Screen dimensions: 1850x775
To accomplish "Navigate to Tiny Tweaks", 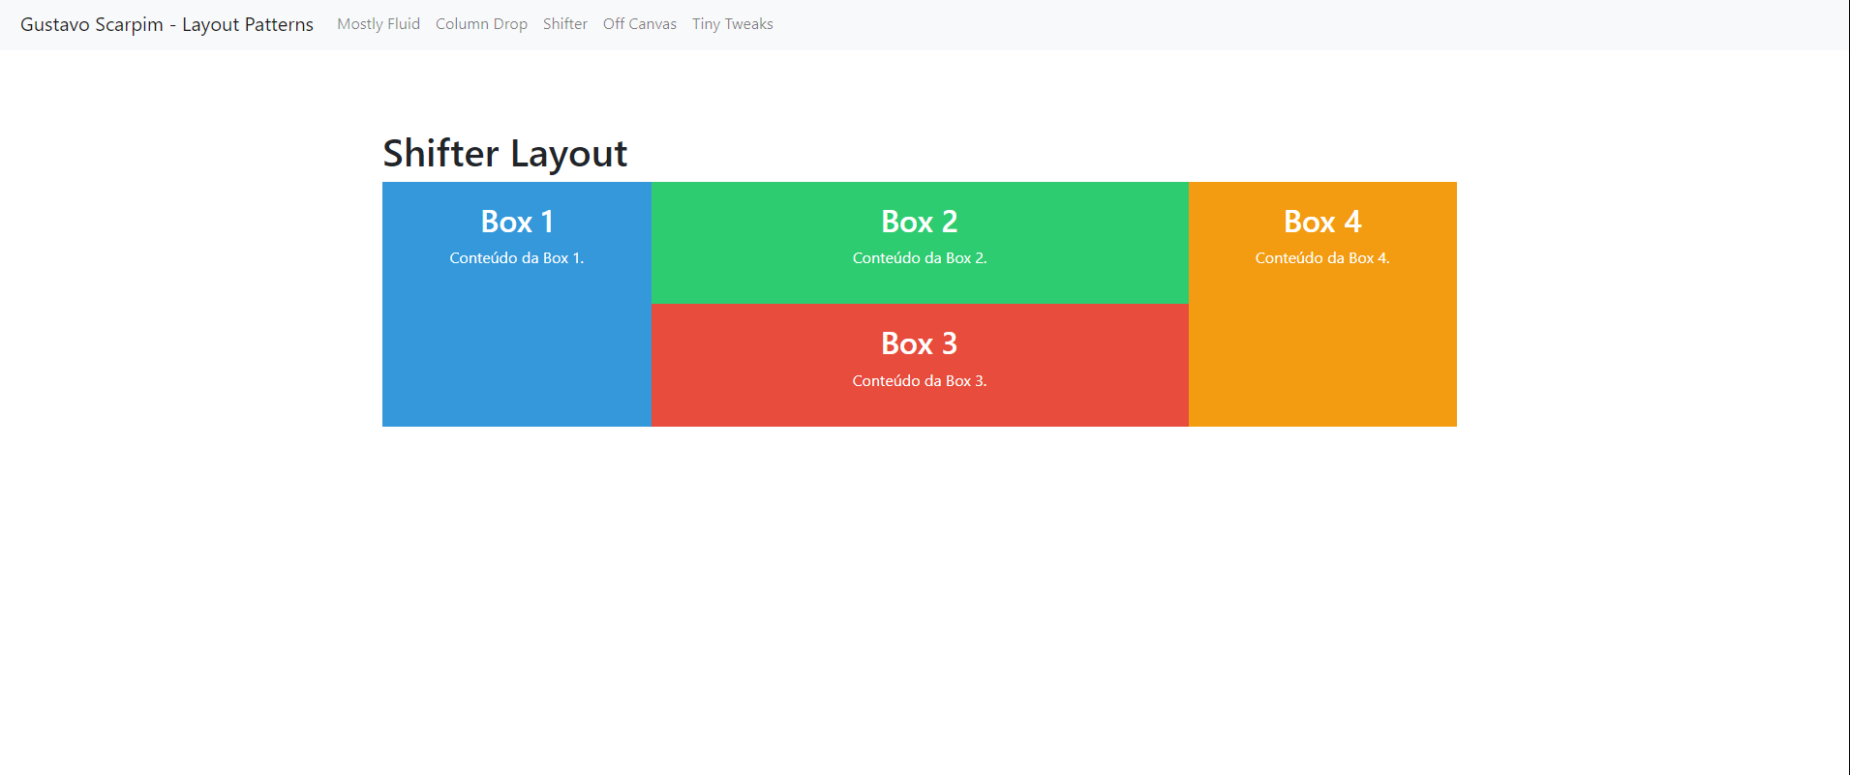I will tap(733, 24).
